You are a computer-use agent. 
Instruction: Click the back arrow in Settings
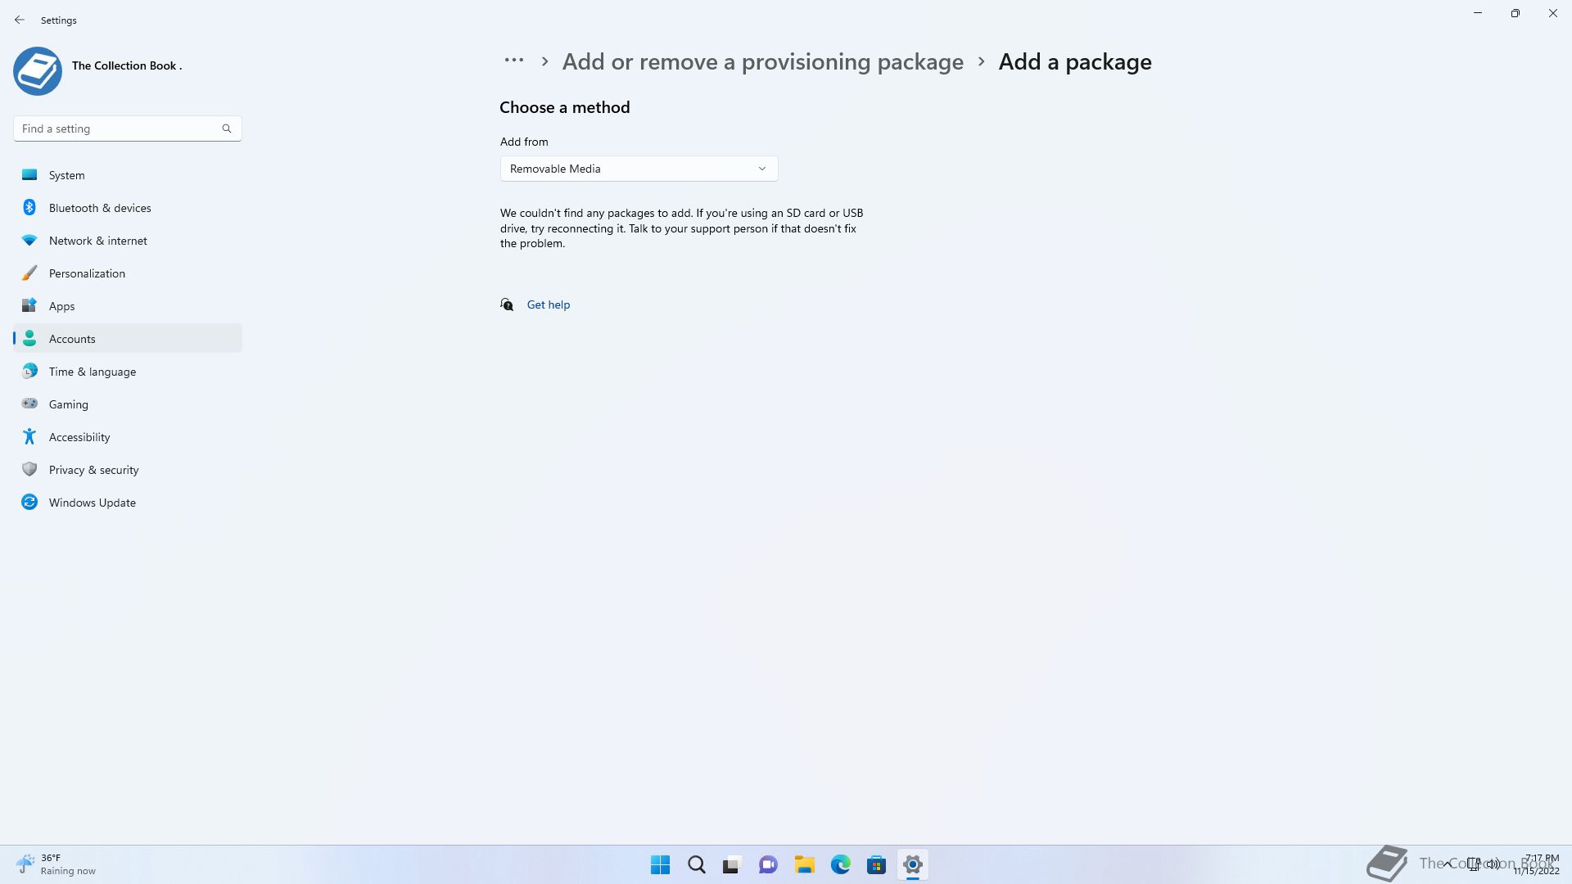pos(20,20)
